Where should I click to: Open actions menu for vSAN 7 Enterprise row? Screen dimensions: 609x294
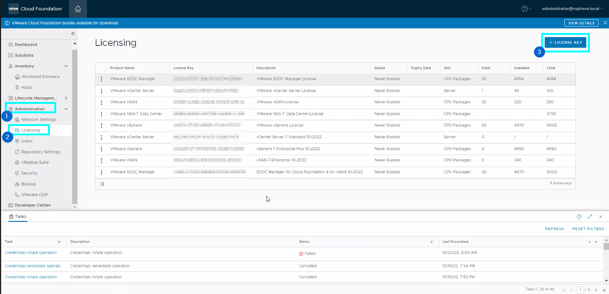point(101,160)
